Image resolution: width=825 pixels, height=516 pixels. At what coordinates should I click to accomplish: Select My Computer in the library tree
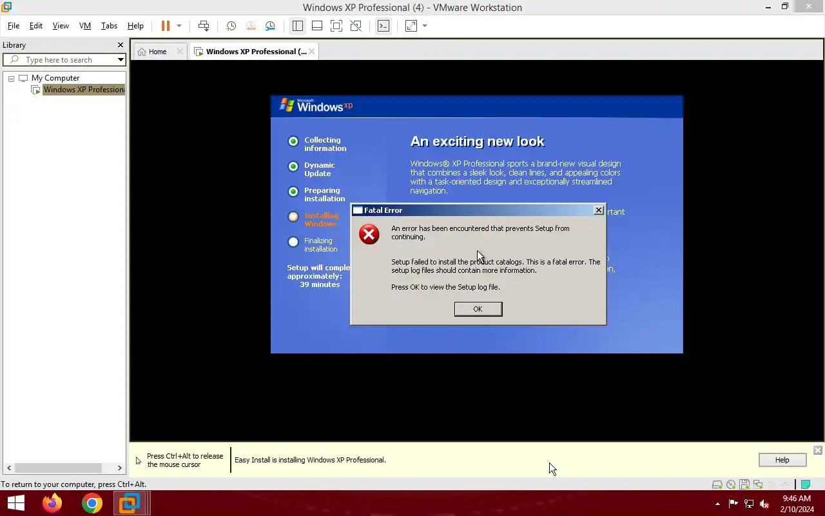[x=55, y=78]
